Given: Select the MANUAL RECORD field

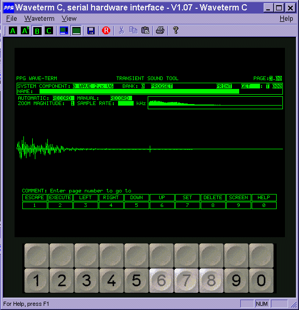Looking at the screenshot, I should click(x=121, y=98).
